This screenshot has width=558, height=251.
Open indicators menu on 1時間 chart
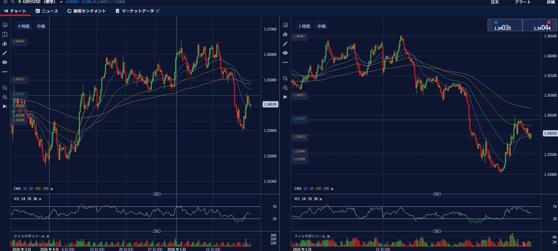(x=285, y=34)
